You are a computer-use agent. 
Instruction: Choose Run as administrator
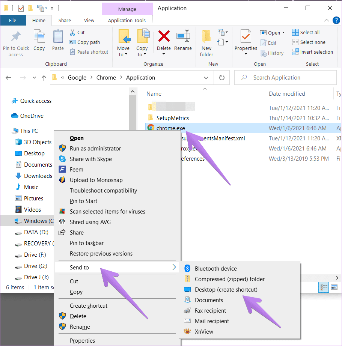(x=118, y=149)
